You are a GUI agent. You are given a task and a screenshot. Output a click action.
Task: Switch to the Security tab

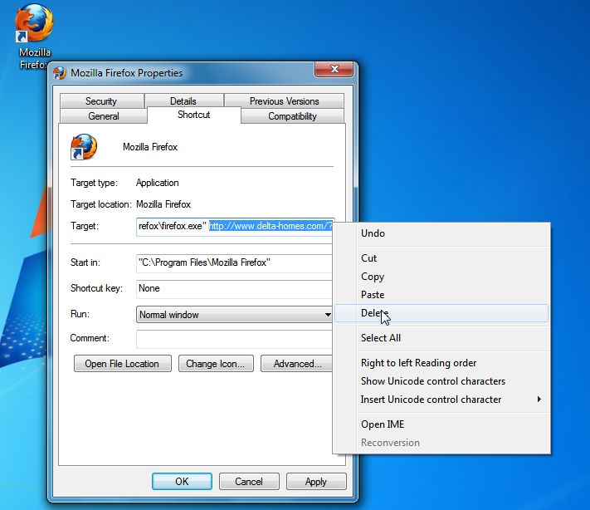tap(101, 101)
